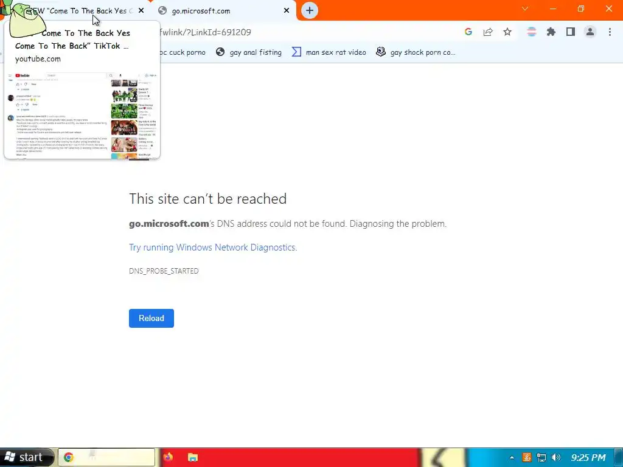The width and height of the screenshot is (623, 467).
Task: Click the volume speaker tray icon
Action: coord(556,457)
